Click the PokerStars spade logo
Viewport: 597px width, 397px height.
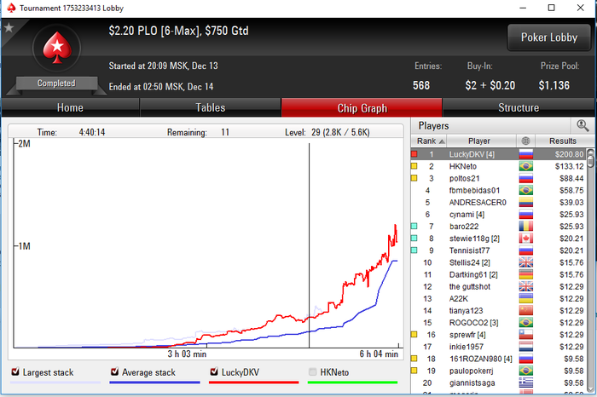57,48
